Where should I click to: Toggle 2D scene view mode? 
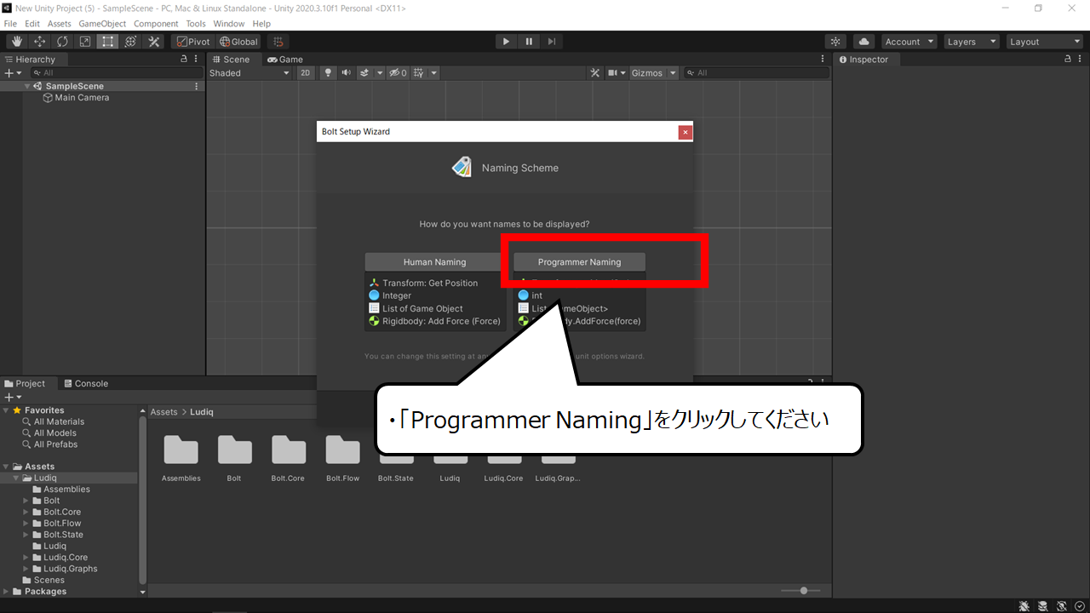coord(306,73)
